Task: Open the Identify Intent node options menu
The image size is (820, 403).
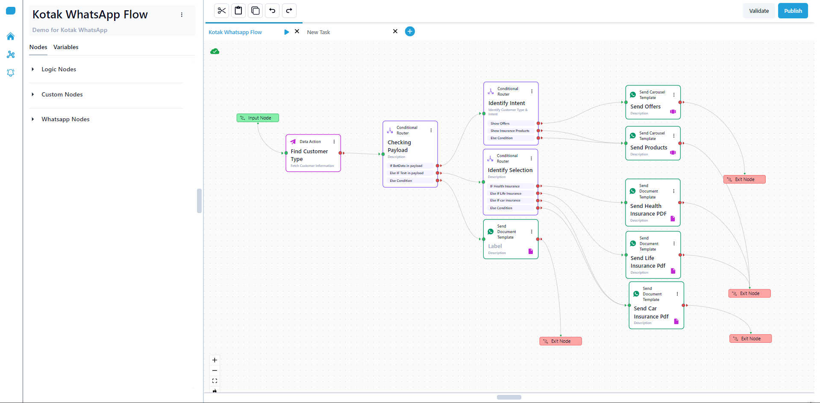Action: [x=532, y=91]
